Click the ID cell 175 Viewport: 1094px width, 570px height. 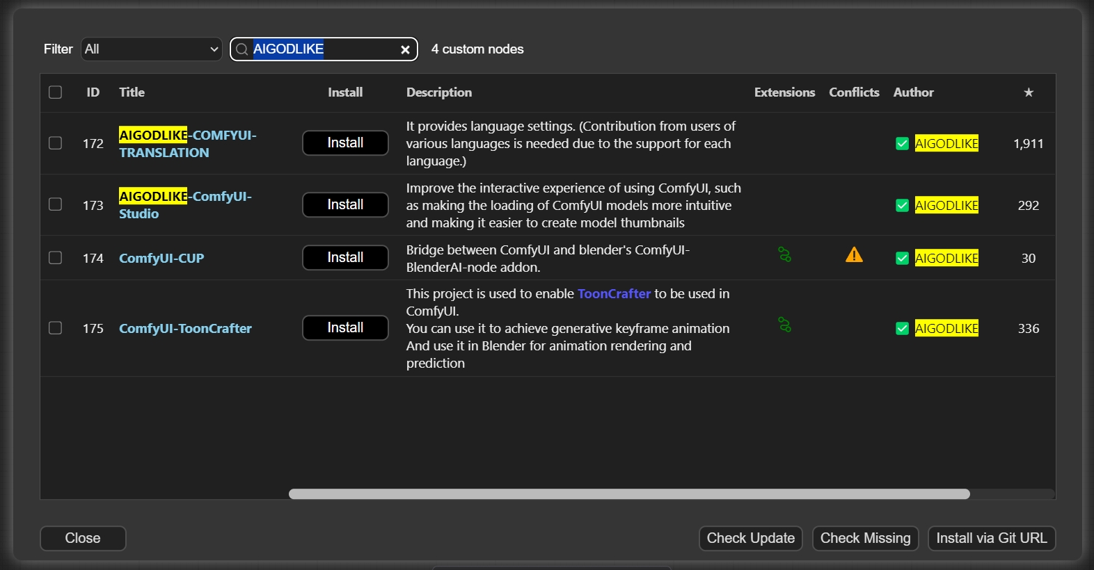point(93,329)
